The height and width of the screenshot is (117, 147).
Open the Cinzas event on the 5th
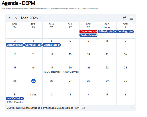[52, 45]
